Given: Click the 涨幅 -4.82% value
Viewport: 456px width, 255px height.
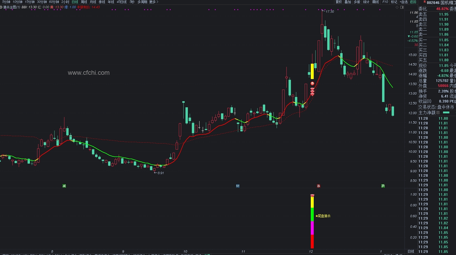Looking at the screenshot, I should 442,76.
